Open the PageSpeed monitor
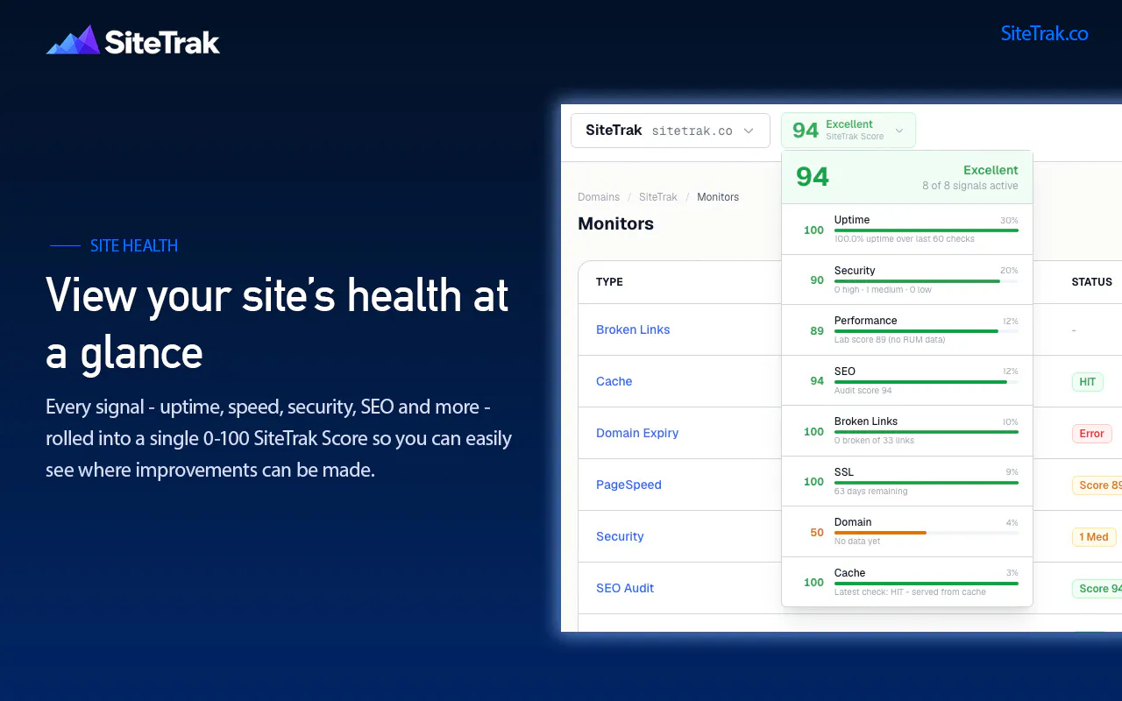Screen dimensions: 1122x701 pyautogui.click(x=628, y=485)
